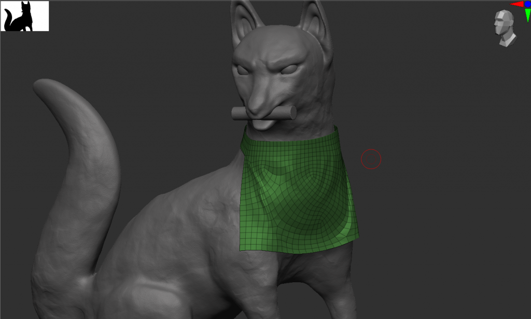Select the cylinder stick in the fox's mouth
The image size is (531, 319).
tap(264, 113)
